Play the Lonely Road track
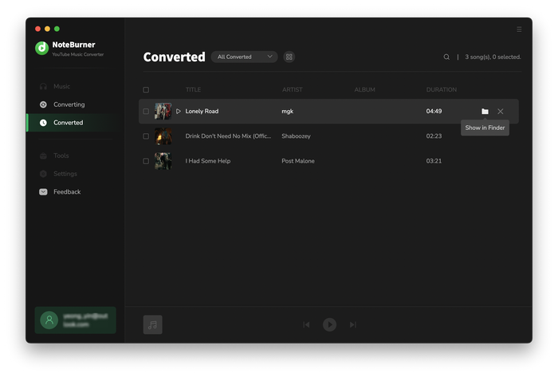558x377 pixels. coord(179,112)
